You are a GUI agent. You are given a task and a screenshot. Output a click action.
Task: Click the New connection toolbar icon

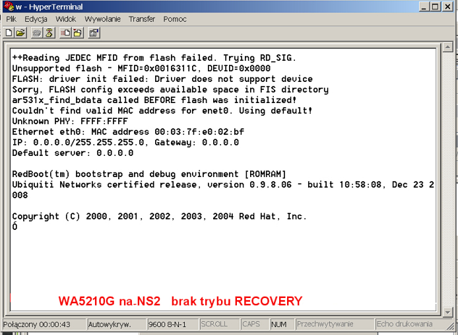point(9,33)
